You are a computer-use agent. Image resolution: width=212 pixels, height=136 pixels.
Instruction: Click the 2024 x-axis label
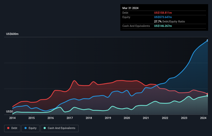pos(203,118)
